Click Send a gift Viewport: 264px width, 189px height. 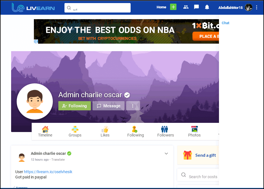pyautogui.click(x=205, y=155)
